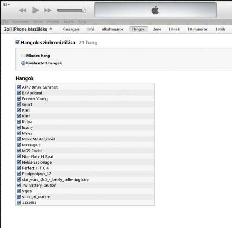Click the Hangok list heading

[x=25, y=78]
